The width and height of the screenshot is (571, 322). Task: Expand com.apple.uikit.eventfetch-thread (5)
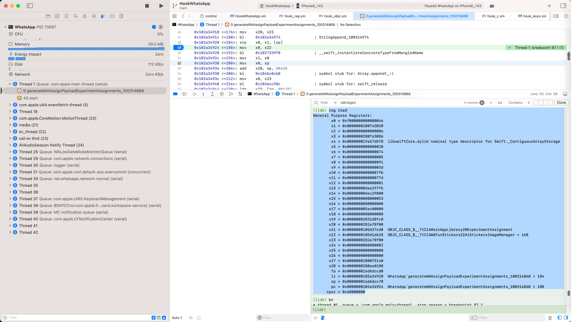pos(10,105)
